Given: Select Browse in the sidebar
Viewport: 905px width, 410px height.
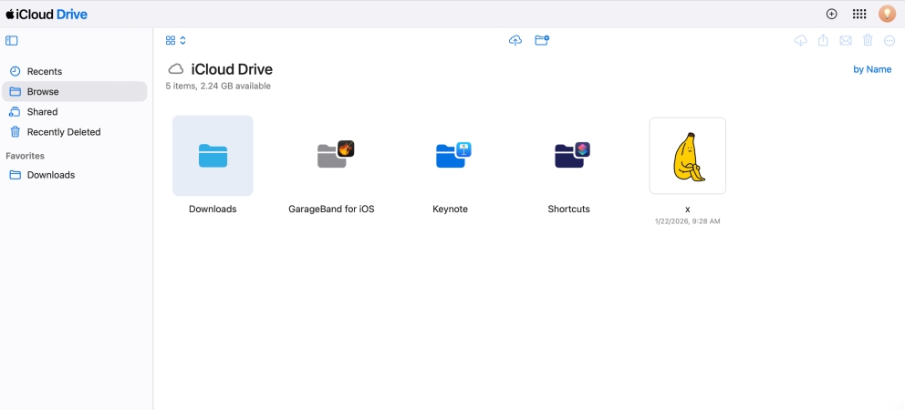Looking at the screenshot, I should pyautogui.click(x=75, y=92).
